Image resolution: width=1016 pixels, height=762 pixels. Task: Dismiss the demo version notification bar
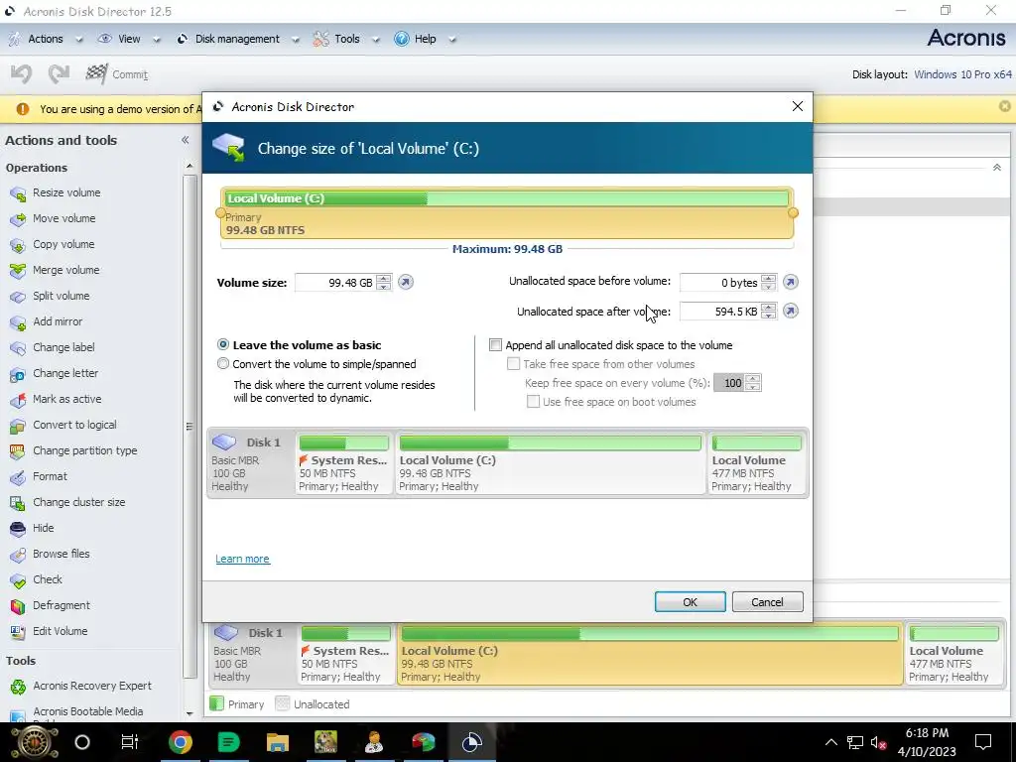coord(1004,106)
